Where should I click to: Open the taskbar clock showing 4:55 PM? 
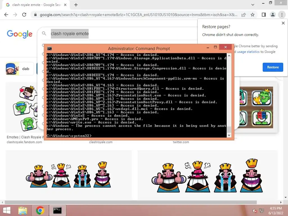(x=276, y=211)
